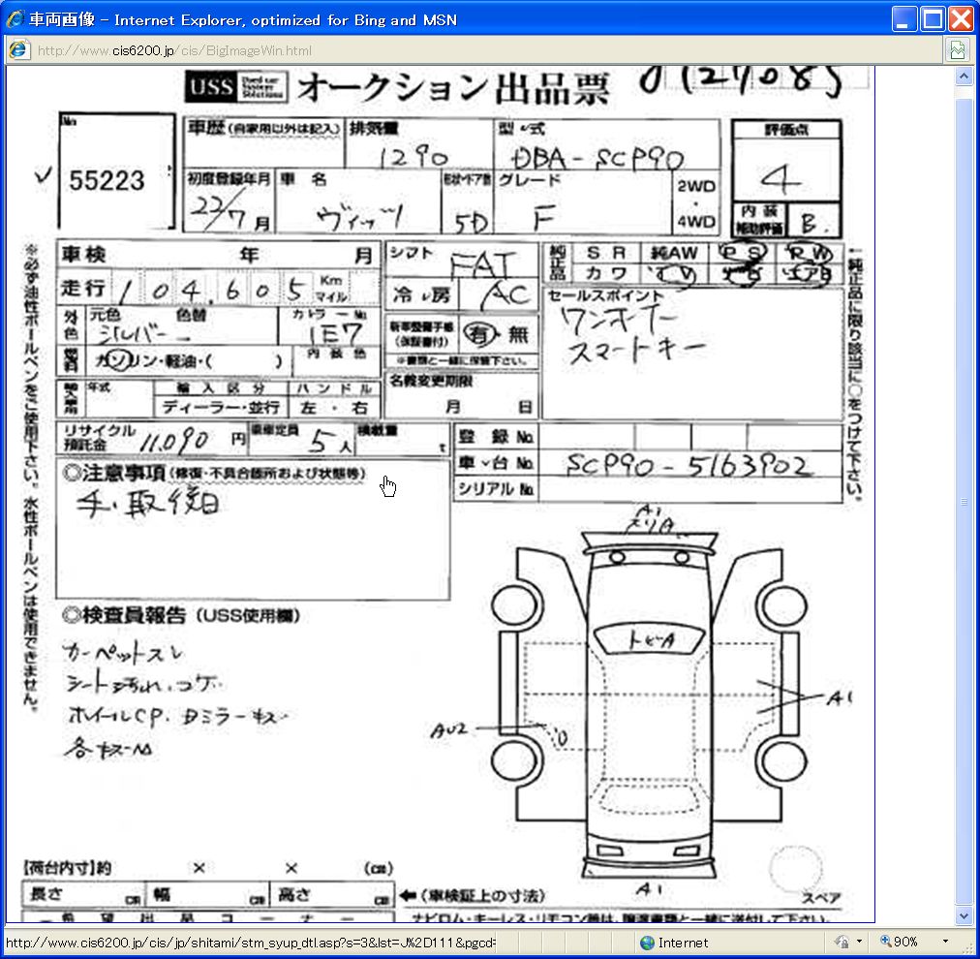The width and height of the screenshot is (980, 959).
Task: Click the vertical scrollbar down arrow
Action: (963, 915)
